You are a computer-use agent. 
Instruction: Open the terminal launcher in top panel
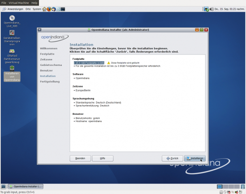pos(63,9)
